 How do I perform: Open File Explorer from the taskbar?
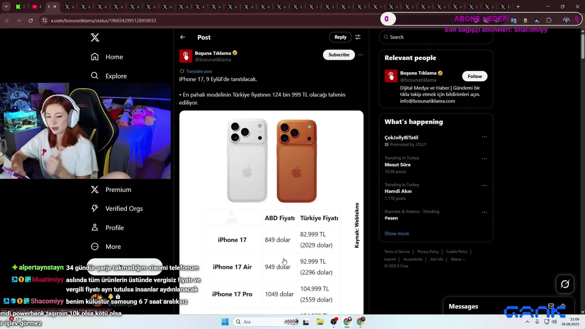(x=320, y=322)
